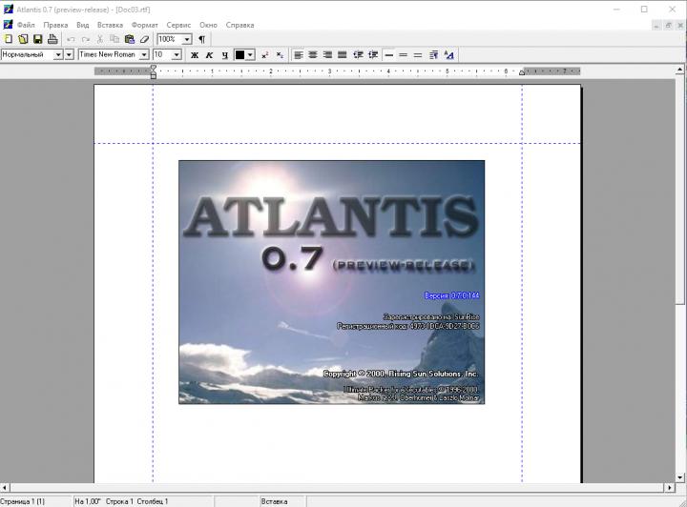Align text to the right
The image size is (687, 507).
click(327, 54)
